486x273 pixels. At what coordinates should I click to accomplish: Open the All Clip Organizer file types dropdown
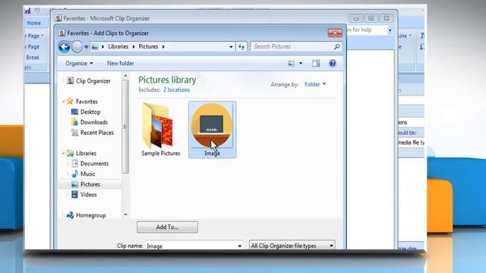292,246
